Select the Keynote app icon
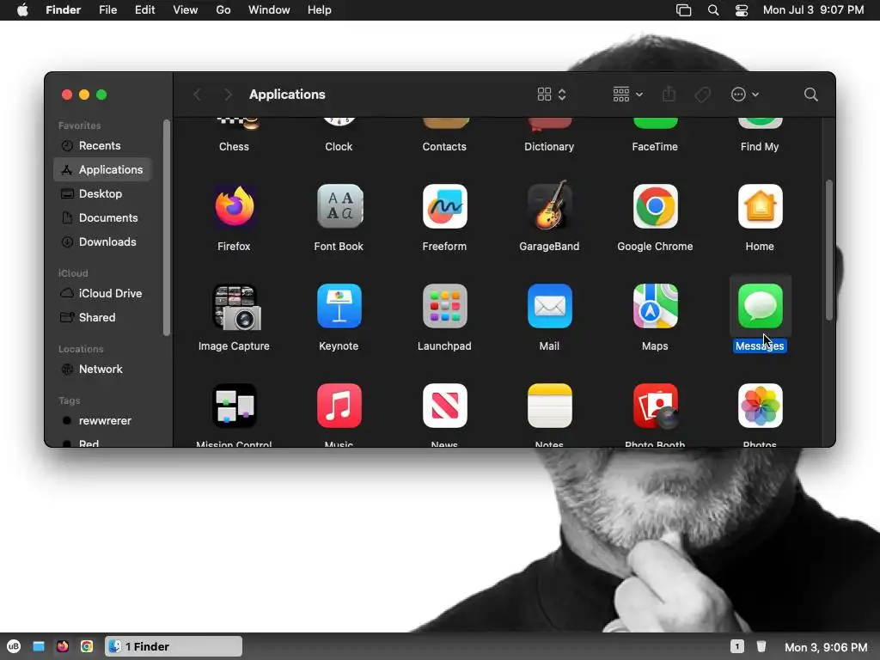This screenshot has width=880, height=660. coord(339,307)
